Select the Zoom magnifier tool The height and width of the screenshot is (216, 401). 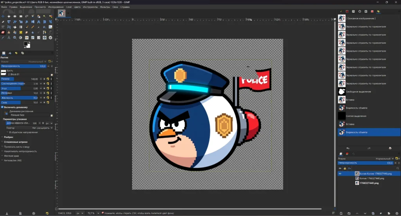point(15,38)
